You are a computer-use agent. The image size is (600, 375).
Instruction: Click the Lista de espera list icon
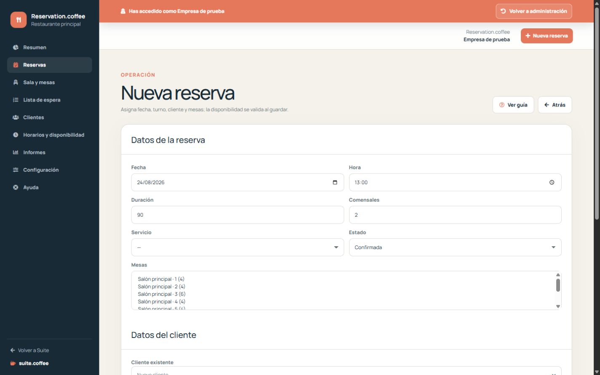coord(16,100)
